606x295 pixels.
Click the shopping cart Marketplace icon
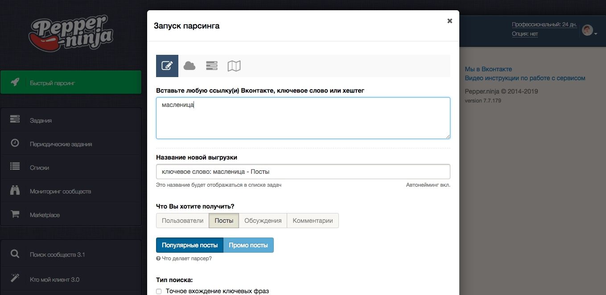[x=15, y=214]
